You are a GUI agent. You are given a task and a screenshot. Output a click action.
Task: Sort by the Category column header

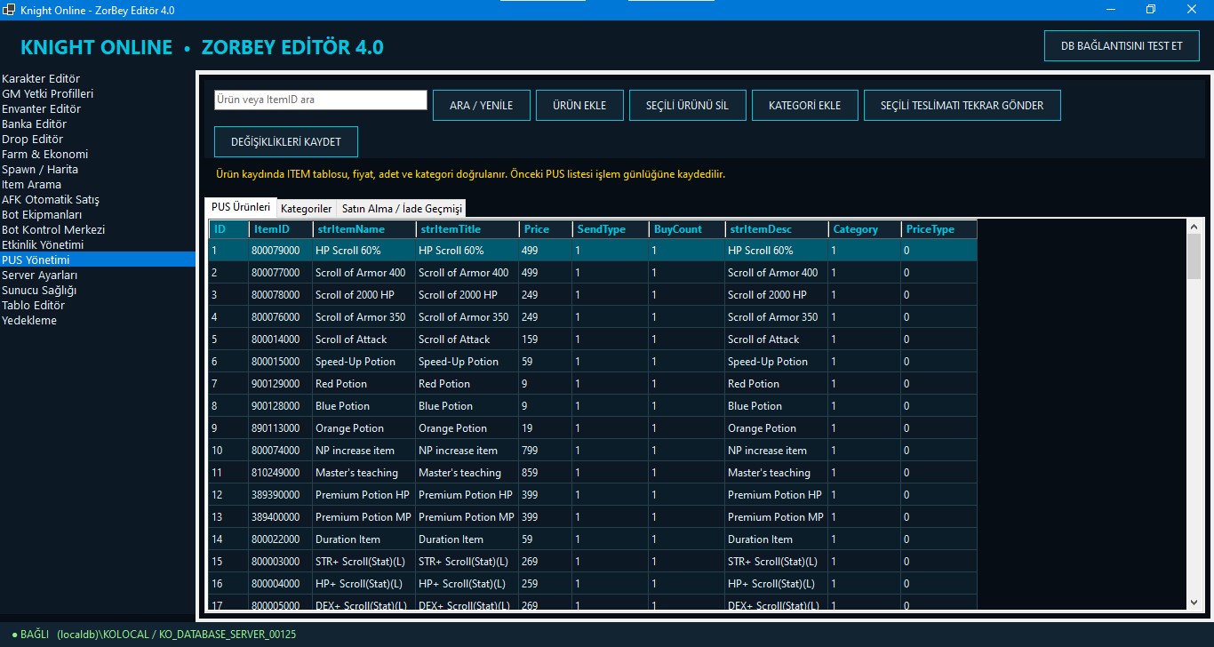coord(865,229)
